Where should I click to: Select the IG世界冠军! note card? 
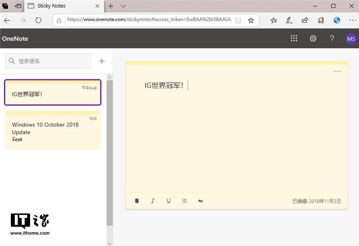click(x=53, y=93)
